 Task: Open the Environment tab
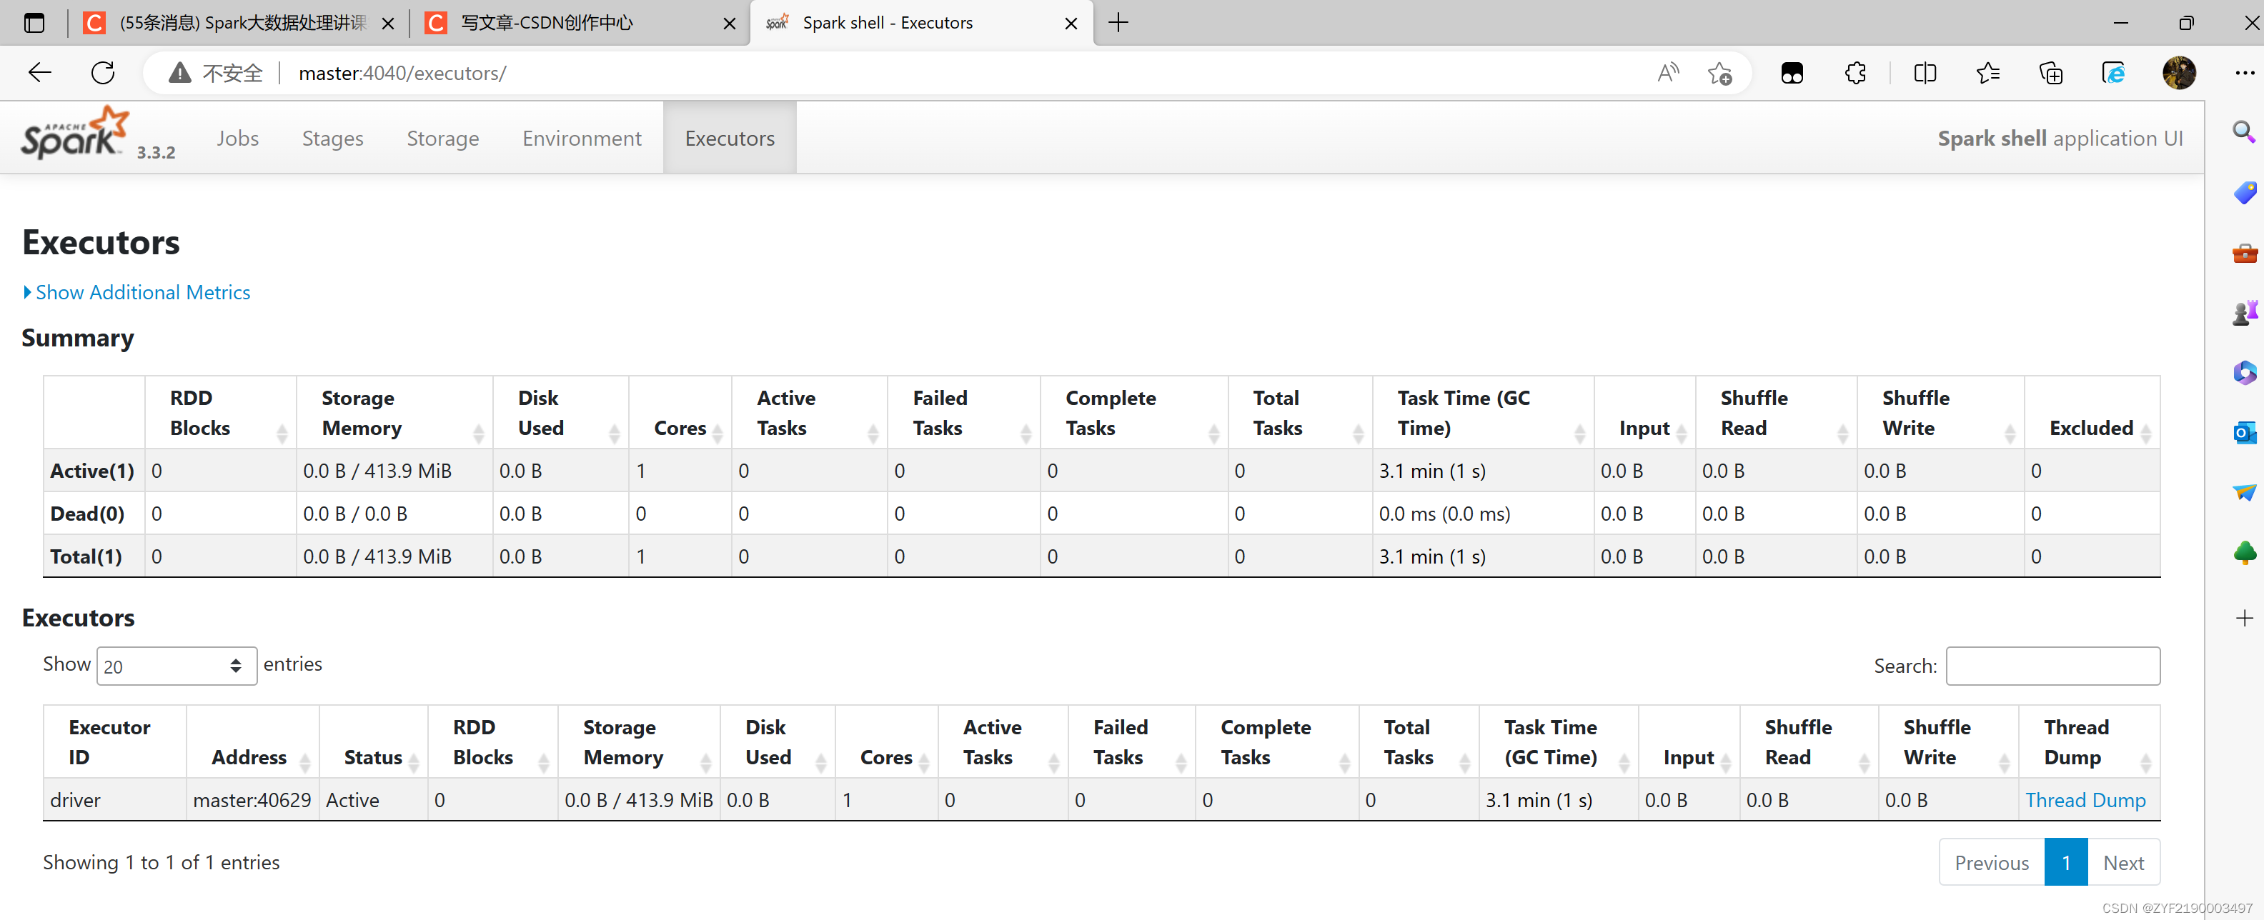[581, 139]
